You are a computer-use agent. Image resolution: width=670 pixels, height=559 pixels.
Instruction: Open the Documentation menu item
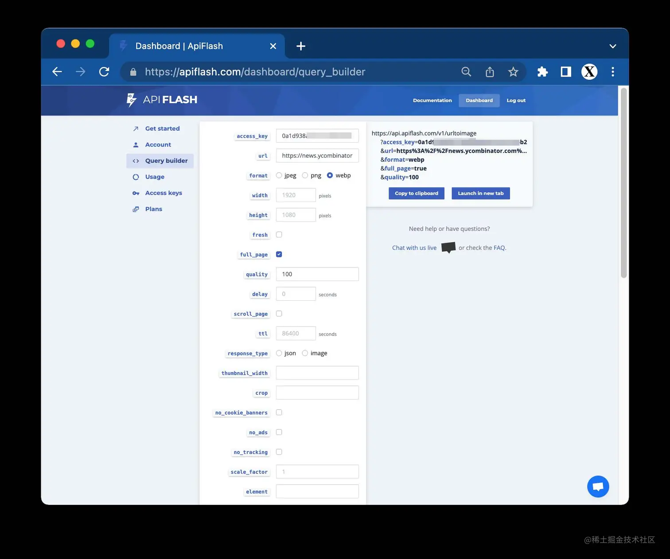[x=432, y=100]
